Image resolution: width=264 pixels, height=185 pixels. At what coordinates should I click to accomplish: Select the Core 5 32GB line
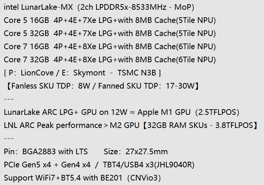tap(110, 33)
